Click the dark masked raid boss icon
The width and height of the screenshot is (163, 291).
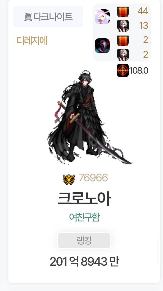click(102, 46)
